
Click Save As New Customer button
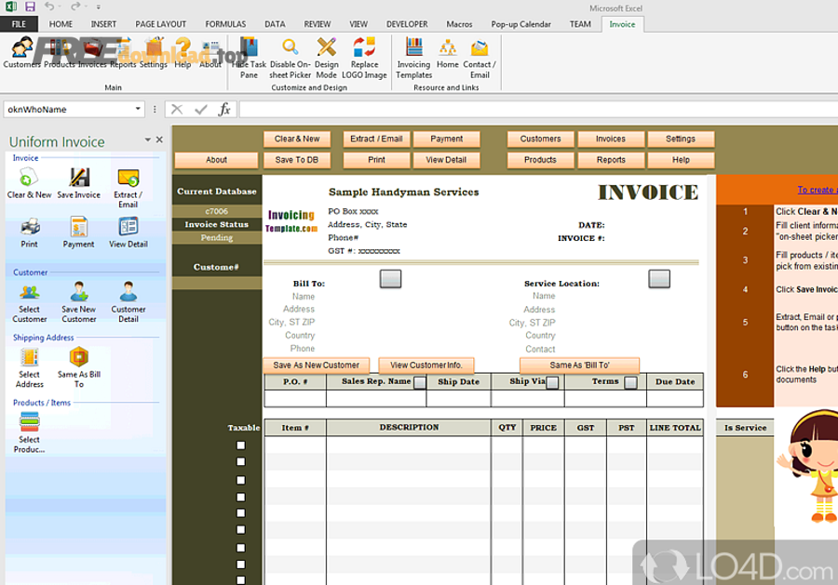317,366
